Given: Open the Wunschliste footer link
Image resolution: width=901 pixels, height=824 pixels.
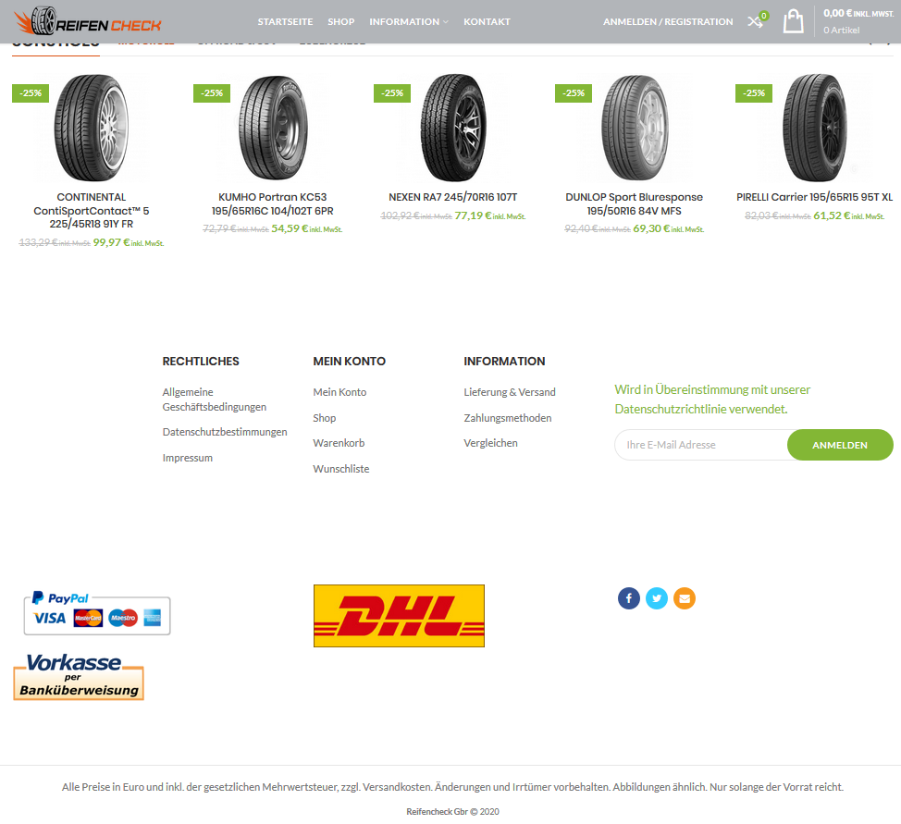Looking at the screenshot, I should point(340,469).
